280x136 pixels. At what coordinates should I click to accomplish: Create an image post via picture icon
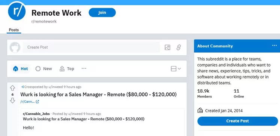(x=167, y=47)
